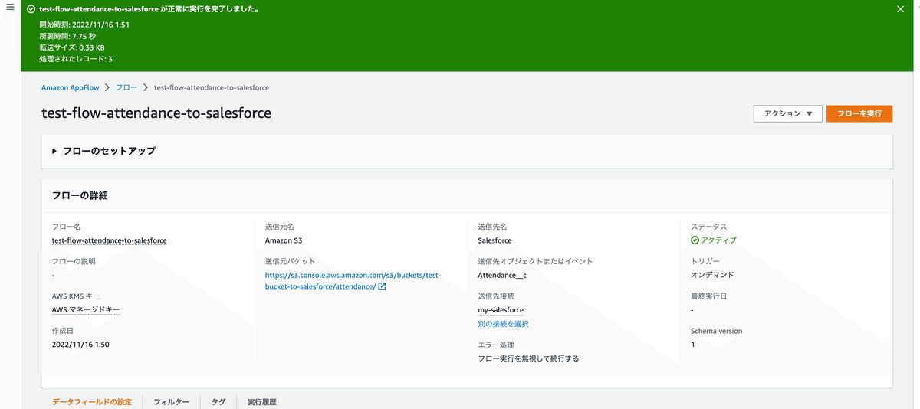This screenshot has width=920, height=409.
Task: Click the page title test-flow-attendance-to-salesforce heading
Action: point(156,113)
